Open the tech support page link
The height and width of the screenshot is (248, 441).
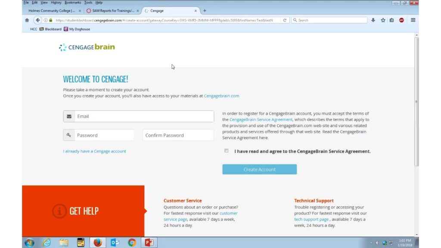[x=311, y=219]
